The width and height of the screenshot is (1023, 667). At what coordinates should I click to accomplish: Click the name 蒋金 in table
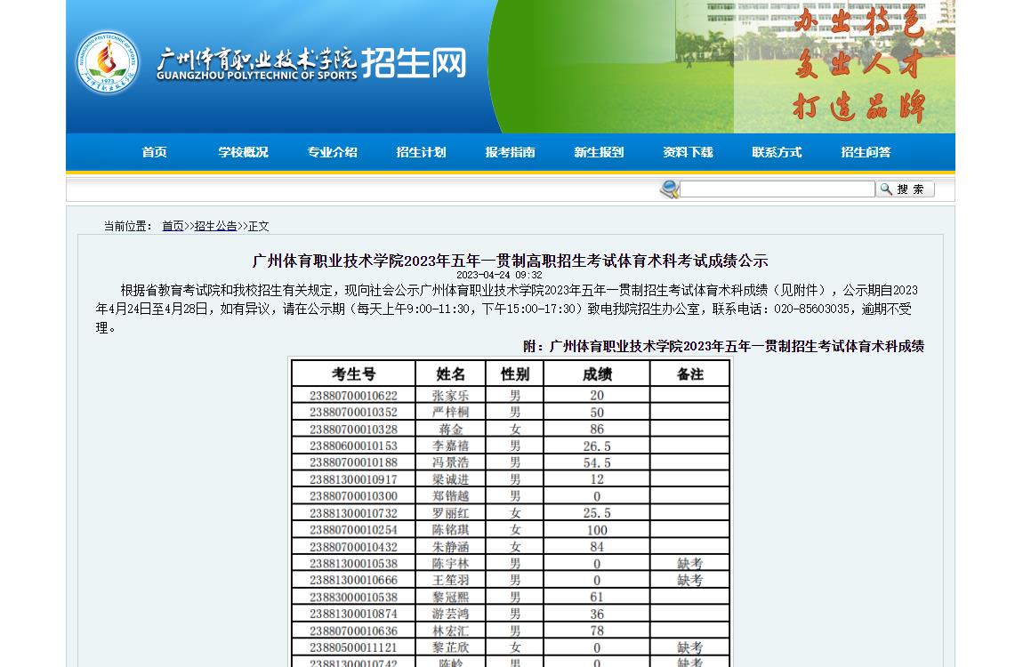pyautogui.click(x=450, y=429)
